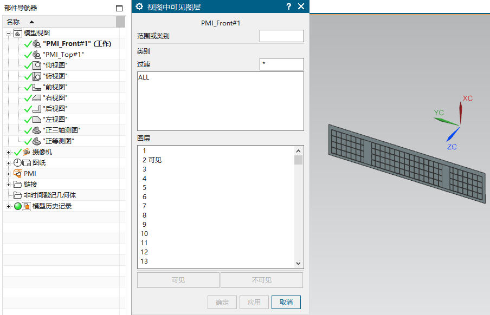490x315 pixels.
Task: Close the 视图中可见图层 dialog
Action: (x=301, y=6)
